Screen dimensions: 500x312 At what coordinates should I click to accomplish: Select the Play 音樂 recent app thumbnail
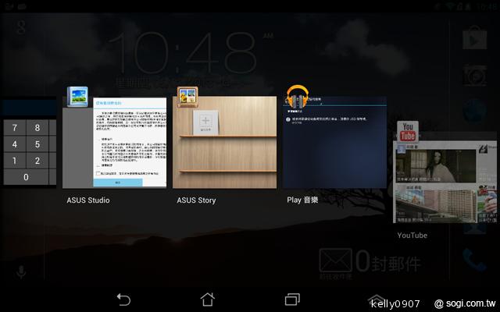(334, 142)
